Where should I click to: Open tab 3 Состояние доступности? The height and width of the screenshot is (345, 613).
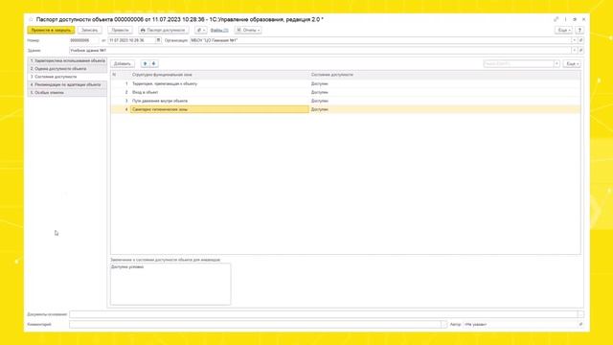67,77
